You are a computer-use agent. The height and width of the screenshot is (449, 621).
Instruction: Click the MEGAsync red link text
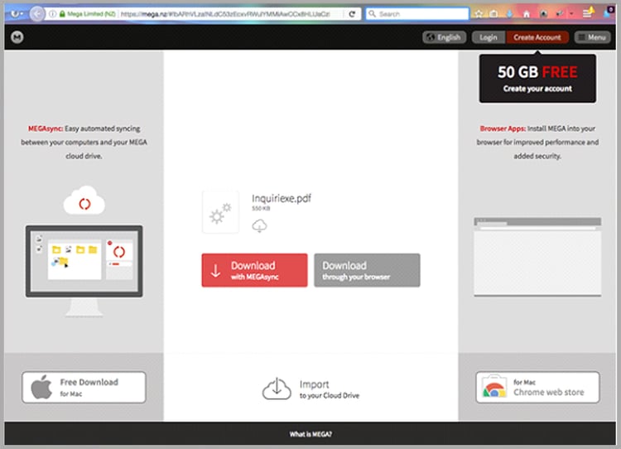point(46,128)
